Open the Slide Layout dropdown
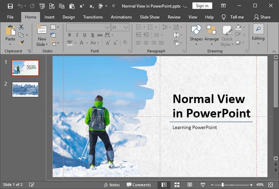This screenshot has height=189, width=279. 54,27
